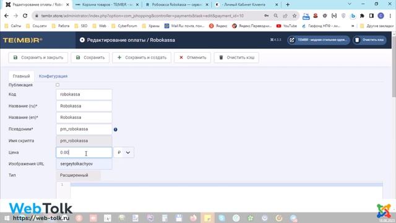
Task: Toggle the Публикация checkbox
Action: (58, 85)
